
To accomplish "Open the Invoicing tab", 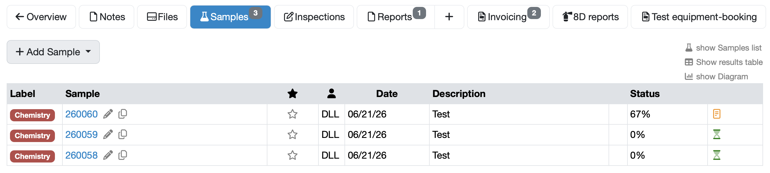I will [508, 17].
